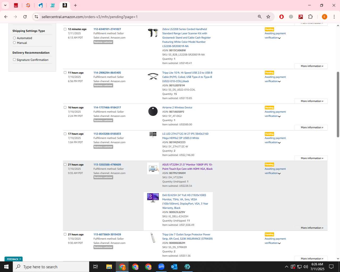The height and width of the screenshot is (272, 340).
Task: Select order 113-6073669-3019439 checkbox
Action: [65, 234]
